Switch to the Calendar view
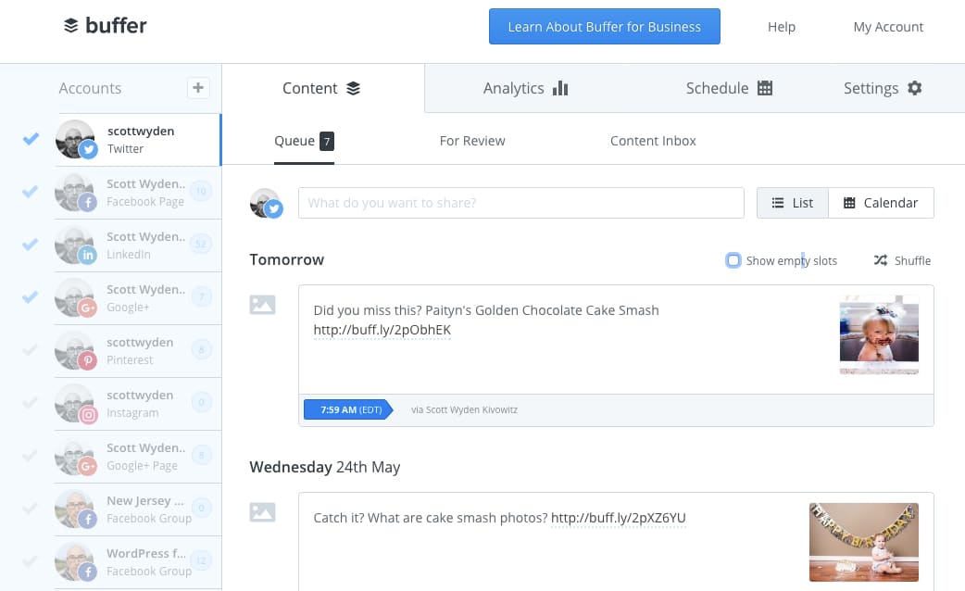Viewport: 965px width, 591px height. [881, 203]
